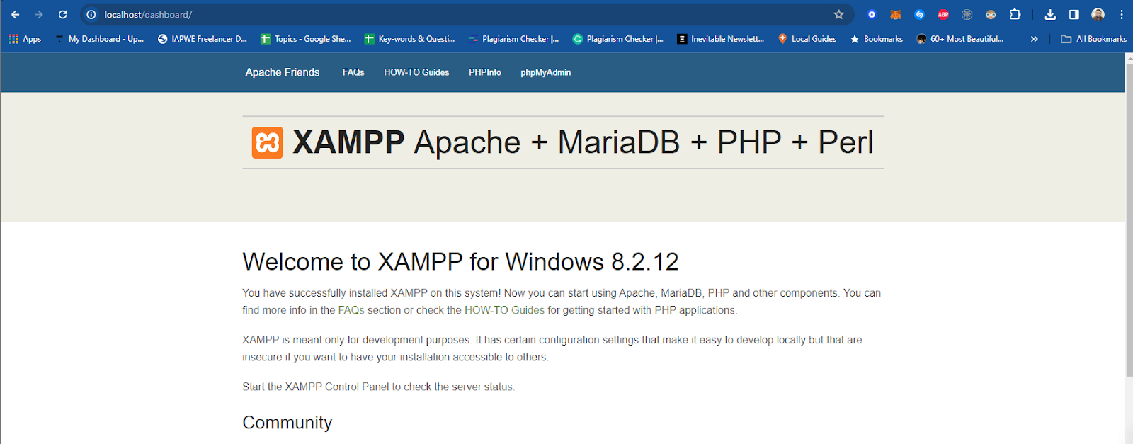Open PHPInfo from the navigation bar

(x=485, y=72)
